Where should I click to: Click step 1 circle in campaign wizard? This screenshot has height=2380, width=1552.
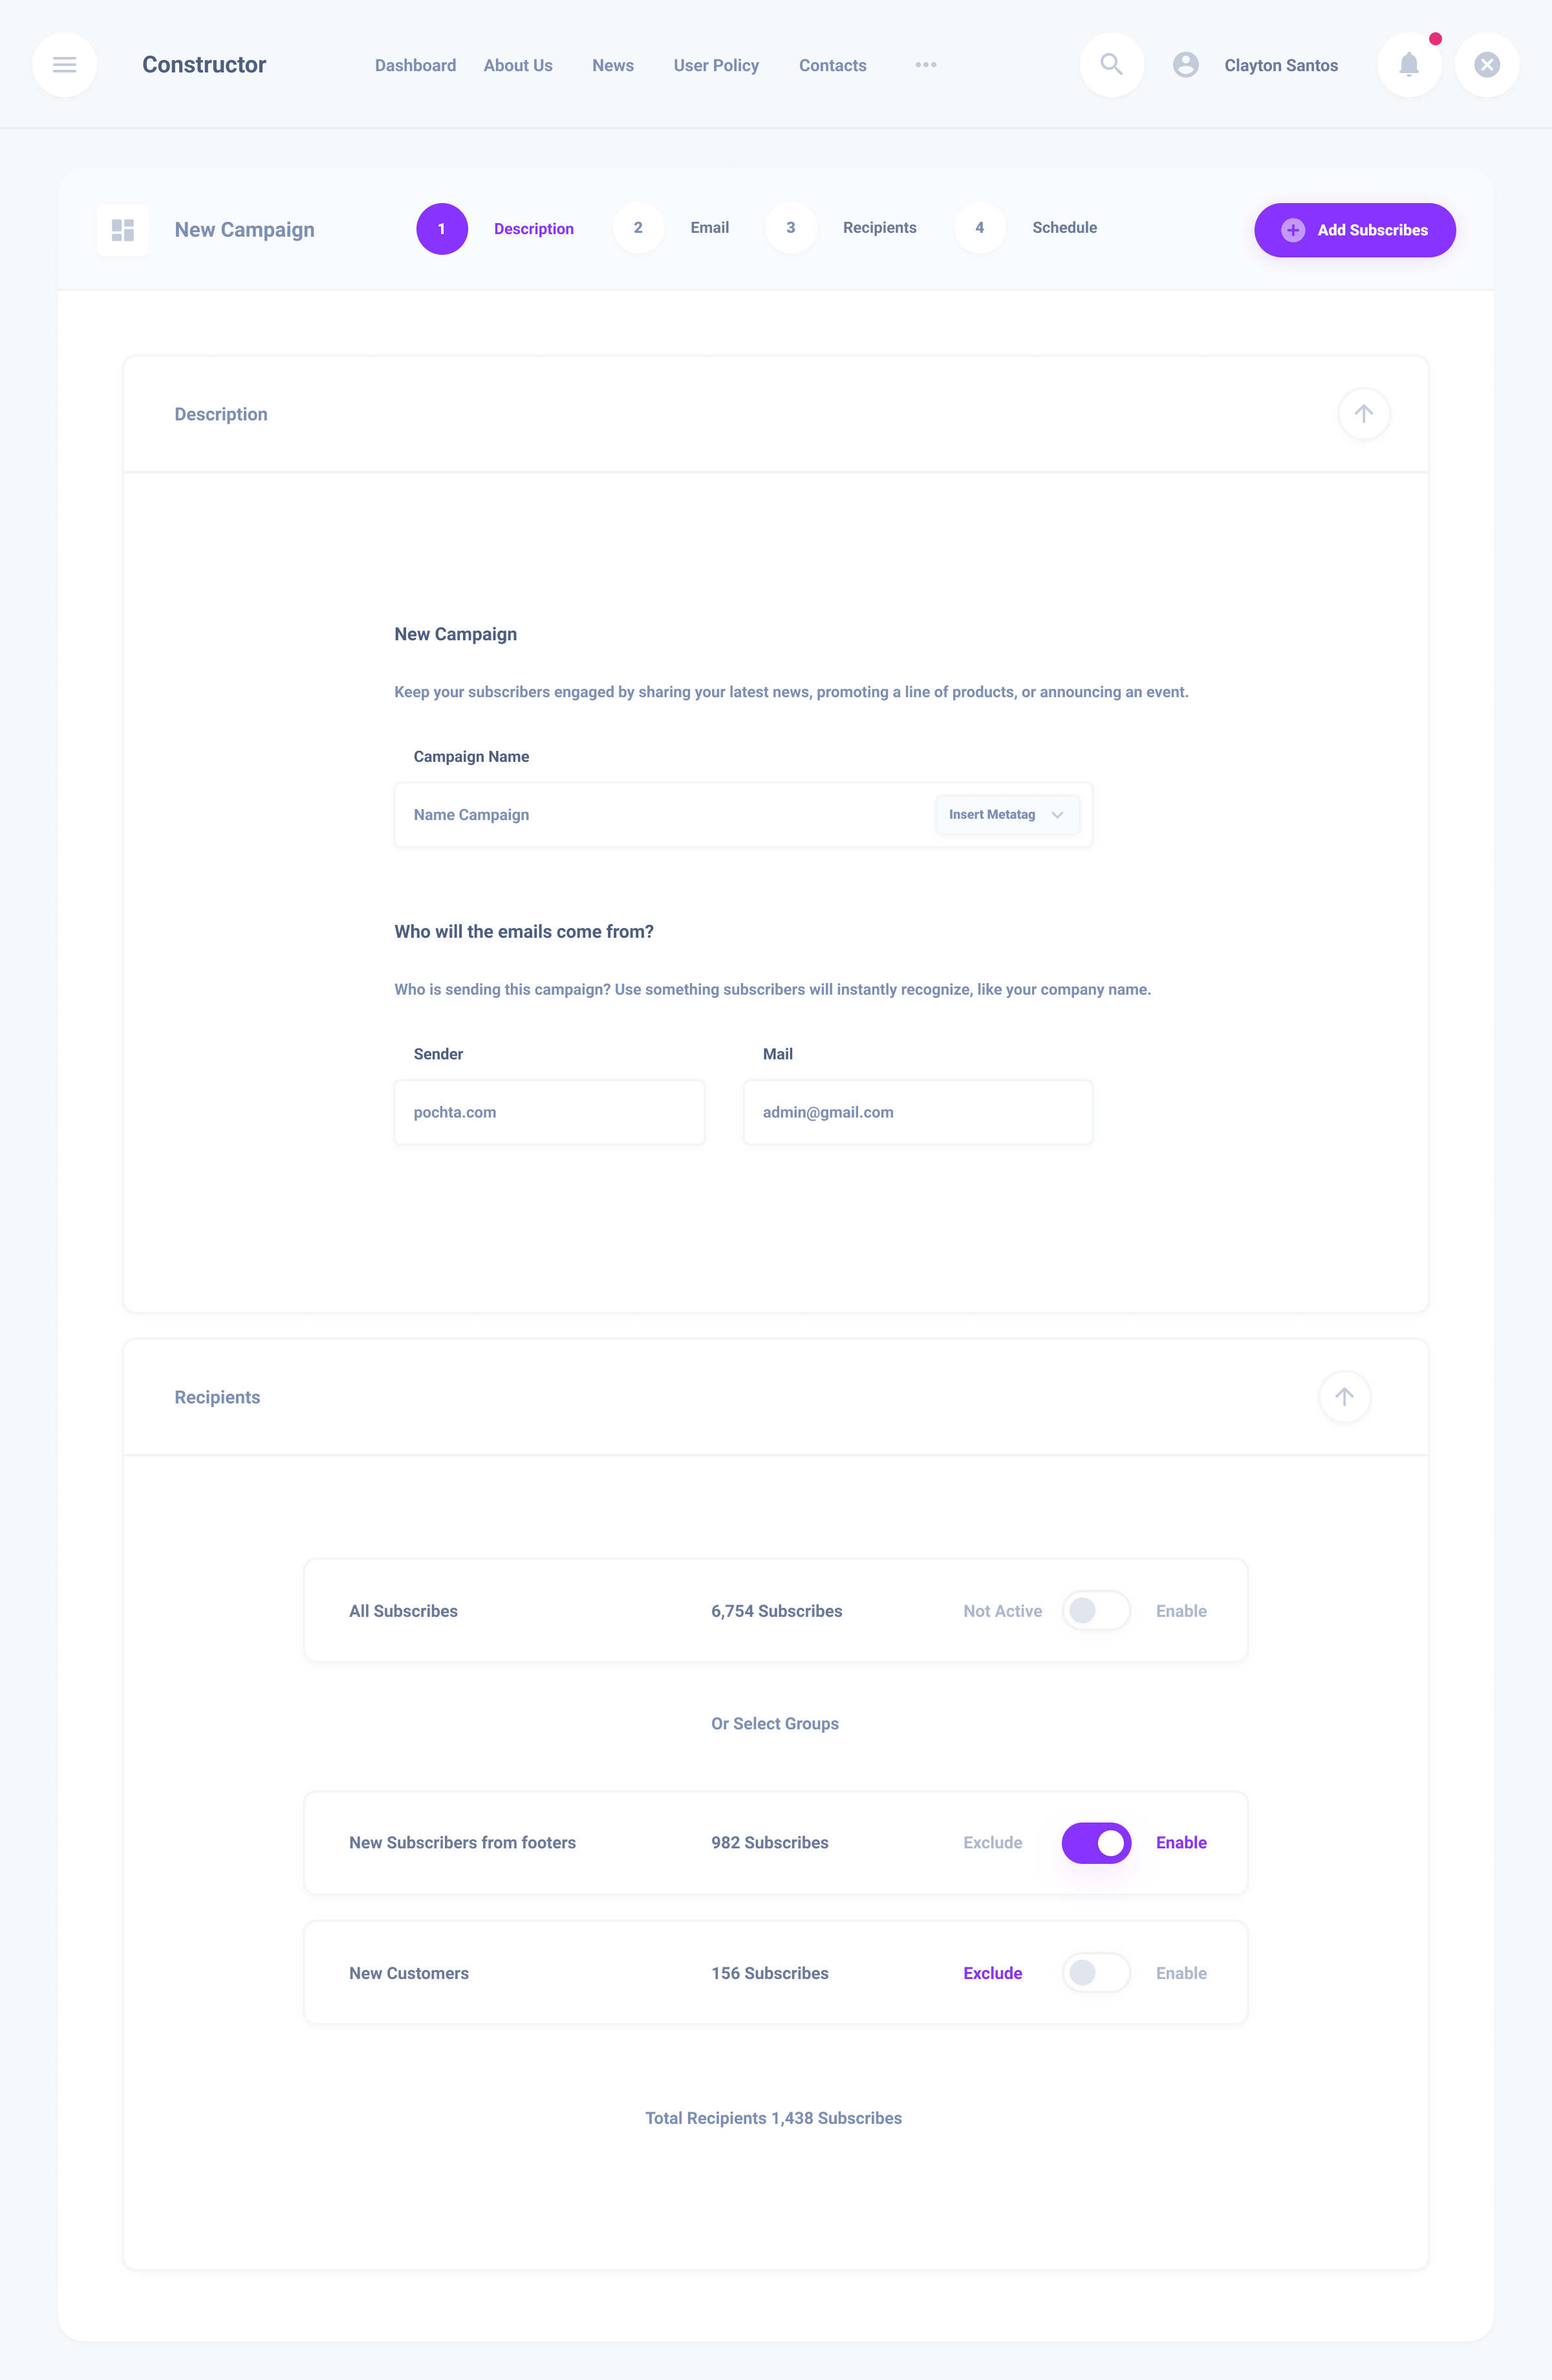[442, 229]
